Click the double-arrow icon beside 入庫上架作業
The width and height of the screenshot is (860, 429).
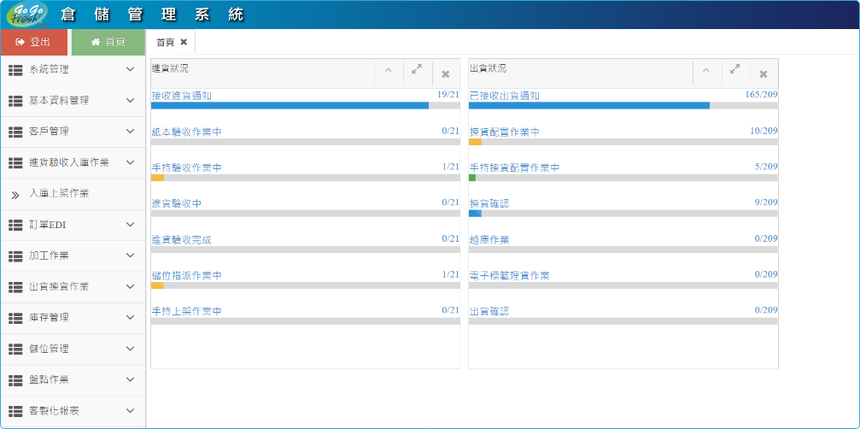(x=15, y=195)
